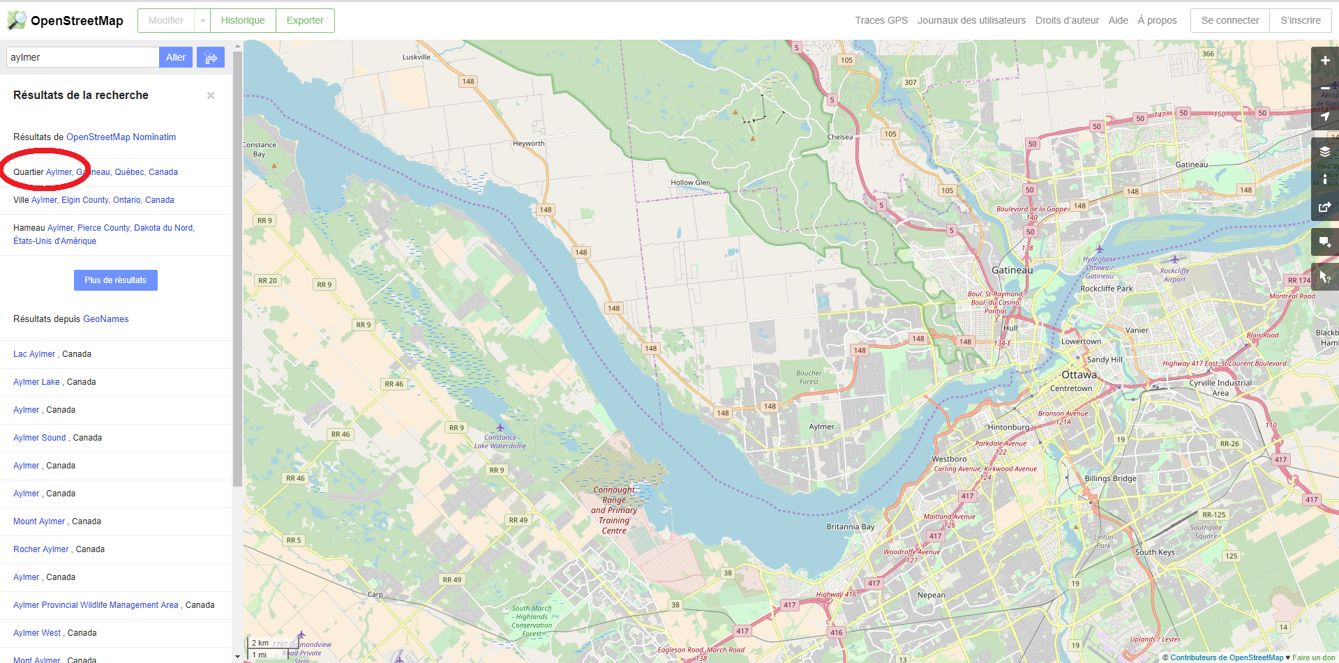The image size is (1339, 663).
Task: Click the Ottawa city label on map
Action: point(1079,374)
